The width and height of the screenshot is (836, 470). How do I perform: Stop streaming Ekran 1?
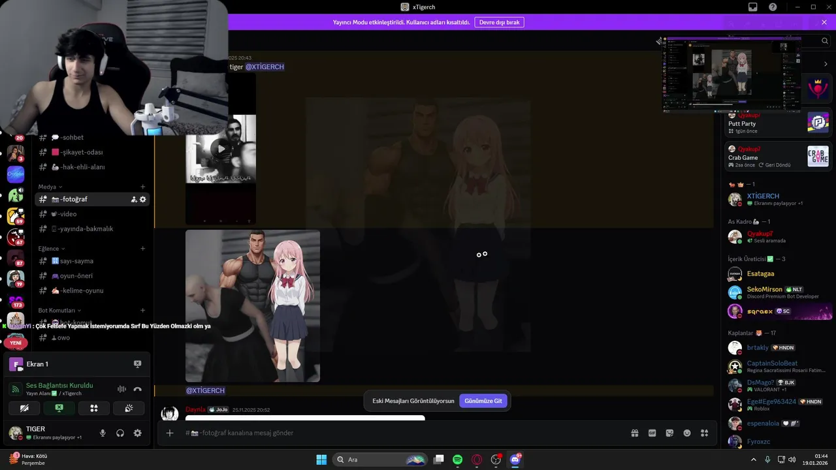coord(138,364)
